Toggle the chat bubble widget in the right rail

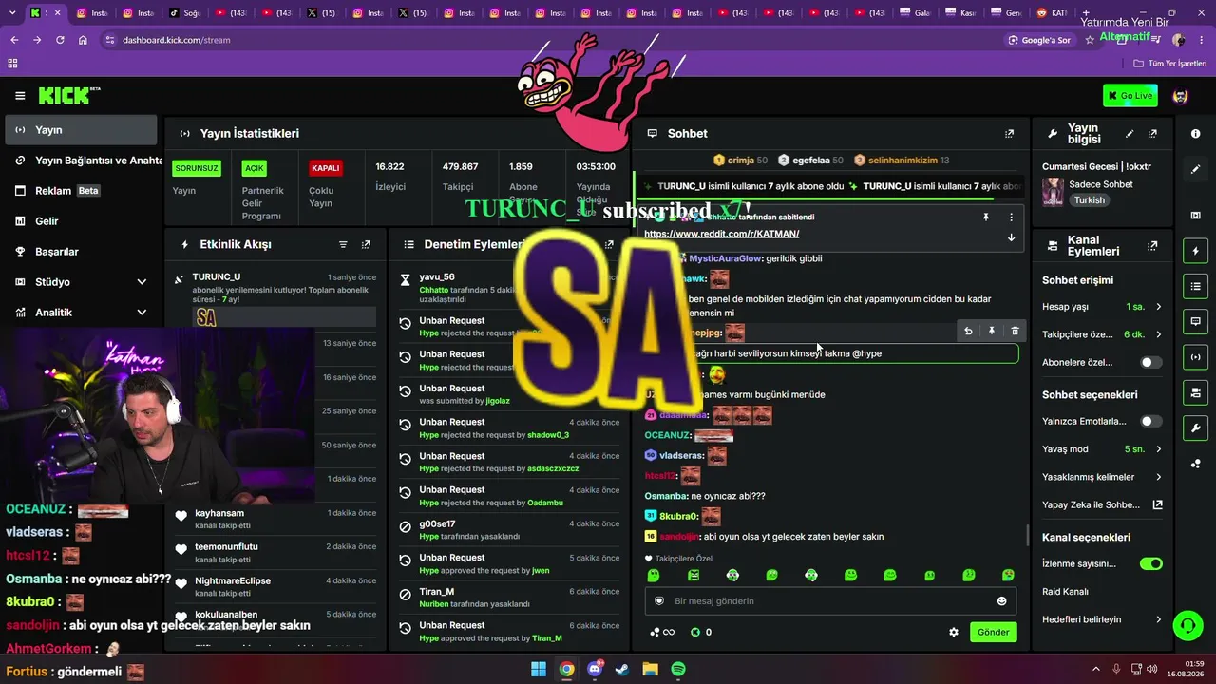(x=1195, y=322)
